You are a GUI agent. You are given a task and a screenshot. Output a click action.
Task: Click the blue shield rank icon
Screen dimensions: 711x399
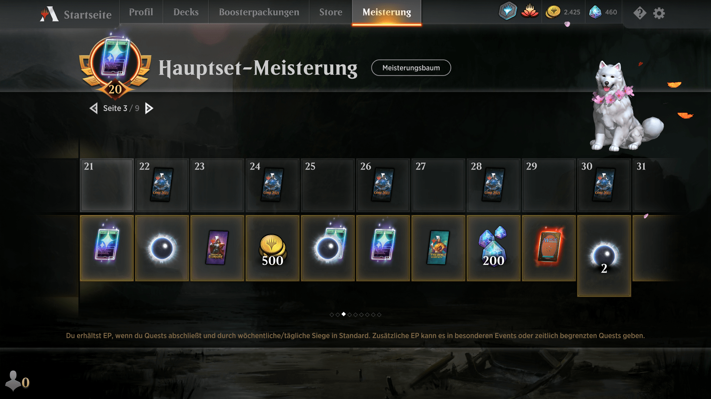507,11
